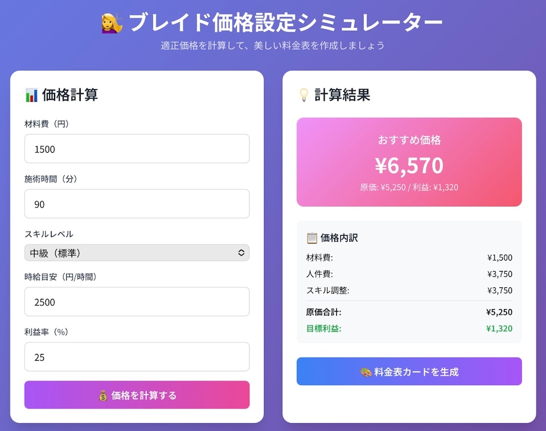Click the 原価合計 ¥5,250 amount
546x431 pixels.
499,312
